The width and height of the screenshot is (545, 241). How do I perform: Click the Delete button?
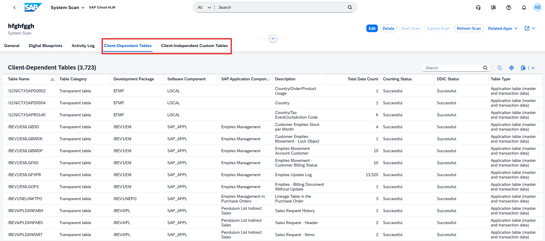coord(388,28)
